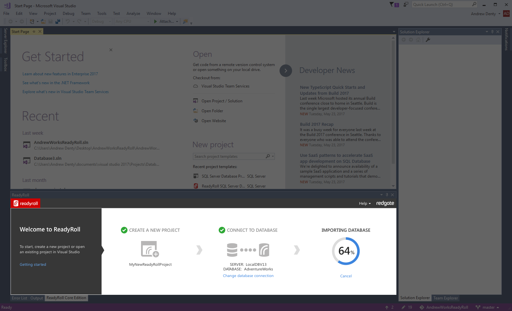The width and height of the screenshot is (512, 311).
Task: Toggle auto-hide pin on Solution Explorer
Action: pos(492,32)
